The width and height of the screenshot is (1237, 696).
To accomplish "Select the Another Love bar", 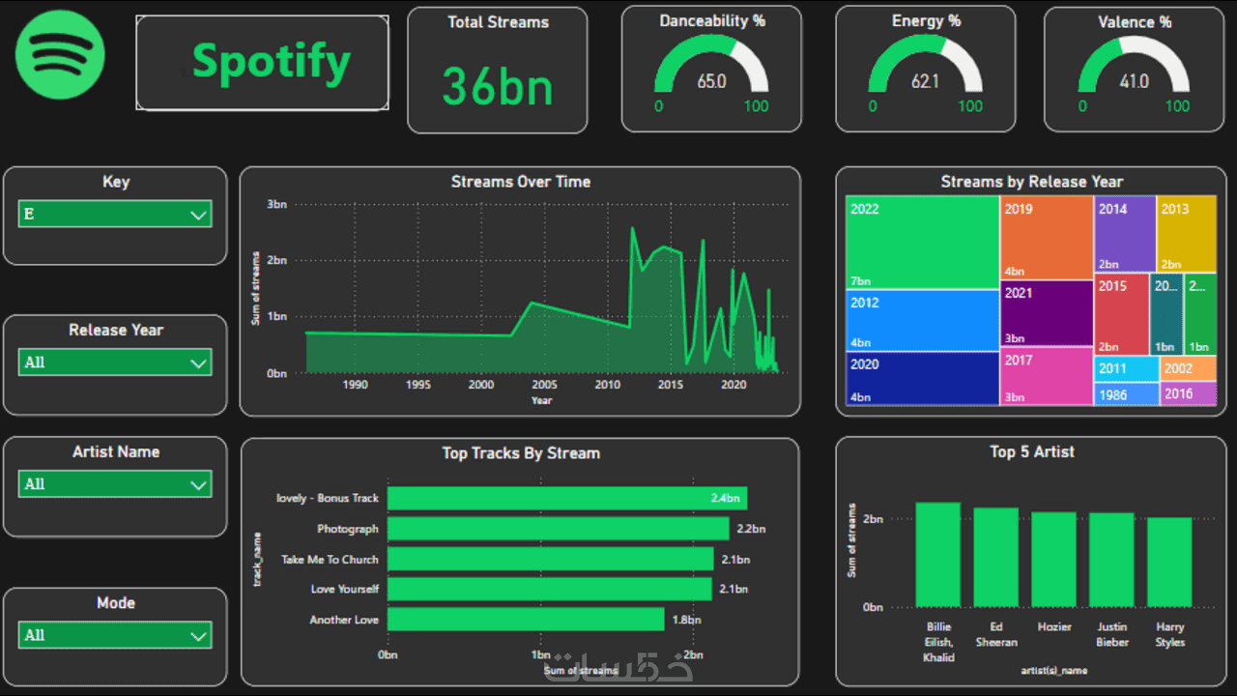I will (x=526, y=620).
